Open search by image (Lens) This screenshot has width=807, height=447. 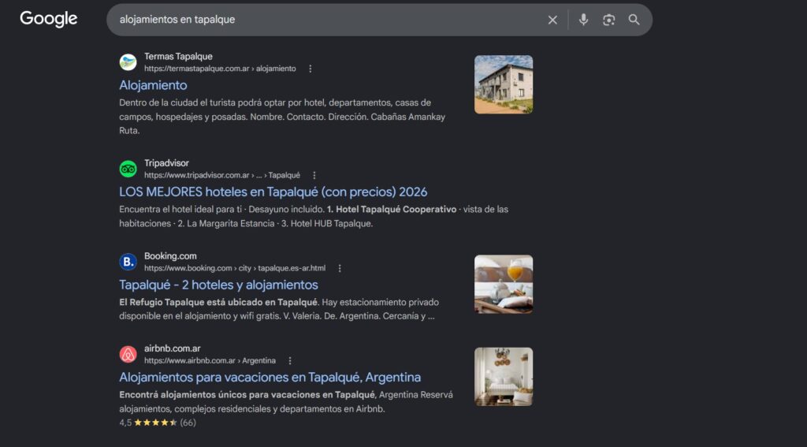pyautogui.click(x=609, y=20)
